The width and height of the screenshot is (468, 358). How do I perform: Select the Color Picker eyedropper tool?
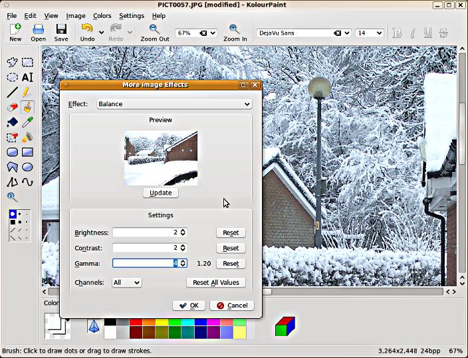point(27,122)
